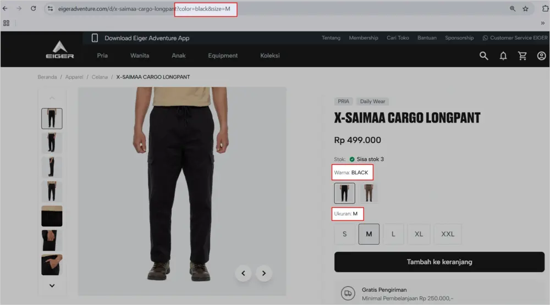Click Tambah ke keranjang button
The width and height of the screenshot is (550, 305).
(x=439, y=262)
